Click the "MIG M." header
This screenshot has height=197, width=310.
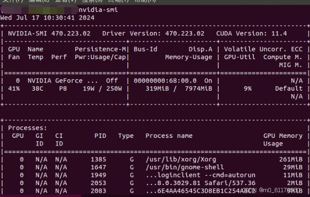pyautogui.click(x=290, y=65)
